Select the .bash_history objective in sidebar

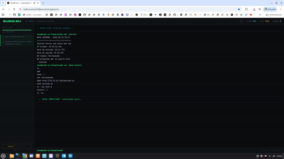17,43
